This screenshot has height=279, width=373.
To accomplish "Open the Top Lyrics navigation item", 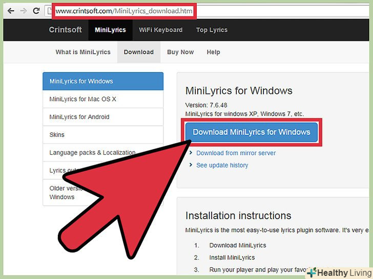I will (212, 30).
